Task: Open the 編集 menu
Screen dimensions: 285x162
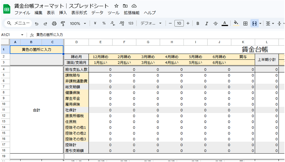Action: [38, 13]
